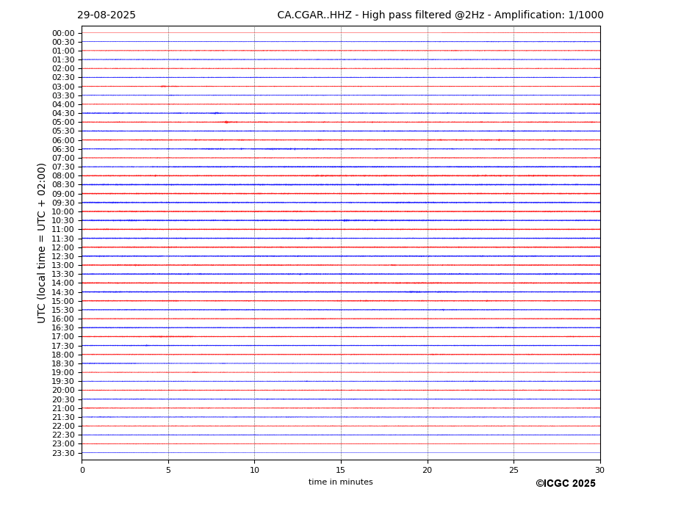This screenshot has height=511, width=681.
Task: Click the 11:30 row label
Action: pyautogui.click(x=63, y=239)
